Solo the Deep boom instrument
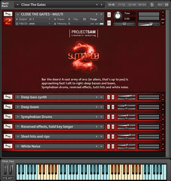 tap(108, 107)
